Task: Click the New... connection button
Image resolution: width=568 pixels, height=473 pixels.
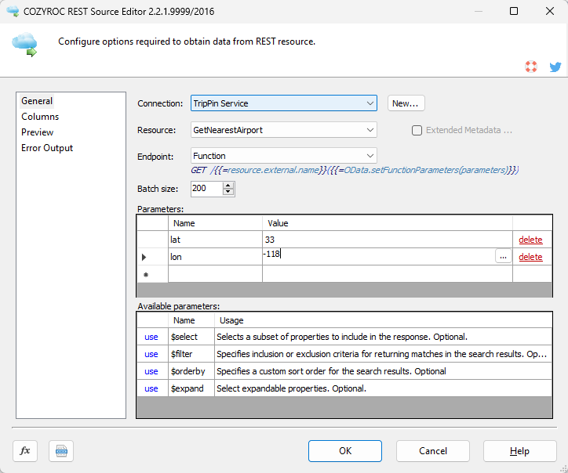Action: pos(406,103)
